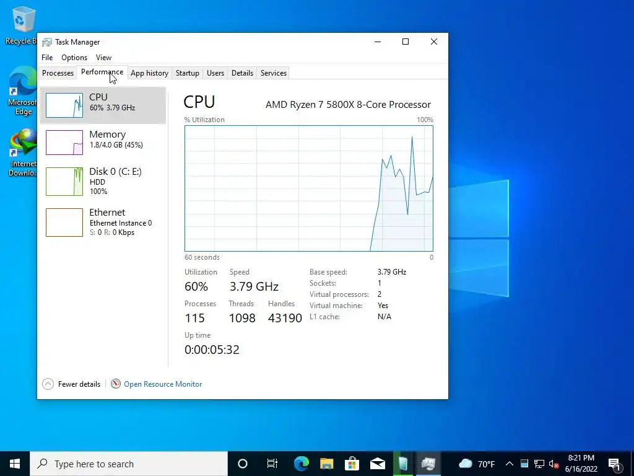Select the Internet Download Manager desktop icon
Viewport: 634px width, 476px height.
coord(22,152)
